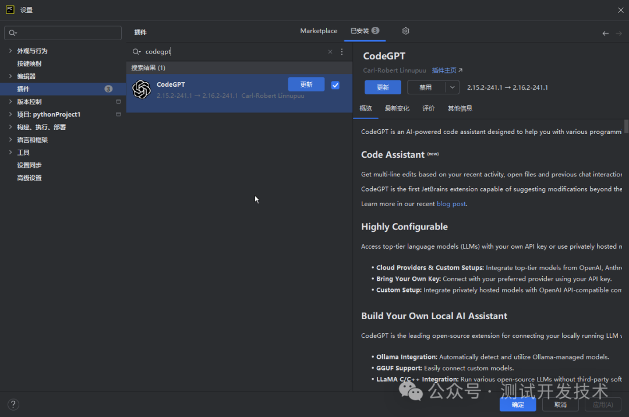Expand the 语言和框架 settings node
The width and height of the screenshot is (629, 417).
[10, 140]
